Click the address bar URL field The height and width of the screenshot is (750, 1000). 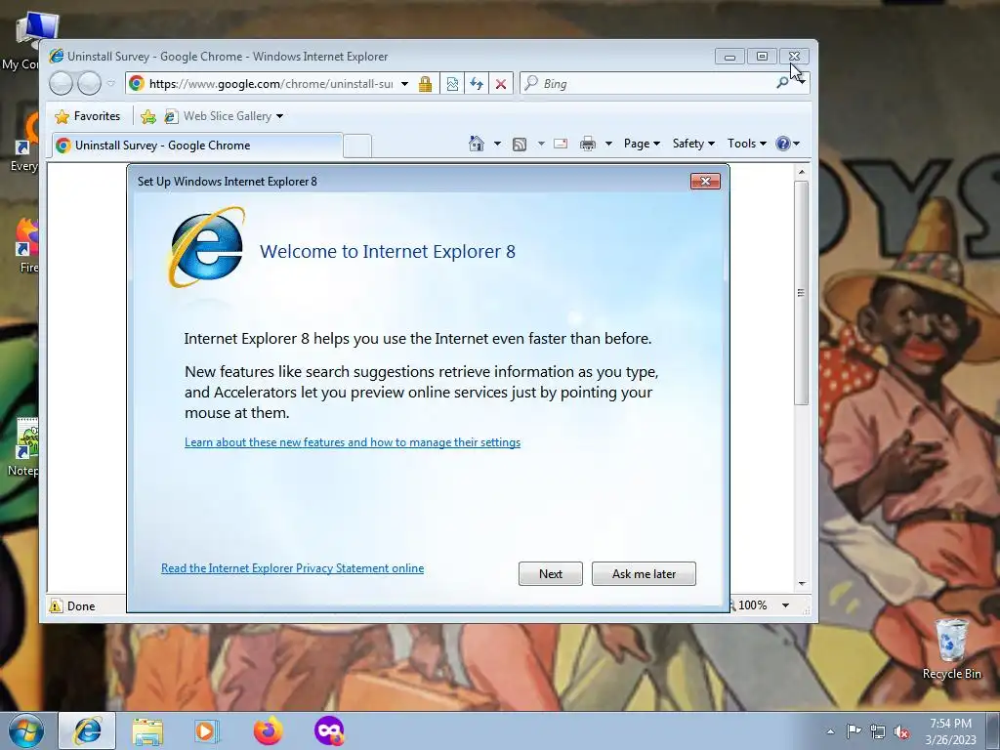coord(271,84)
